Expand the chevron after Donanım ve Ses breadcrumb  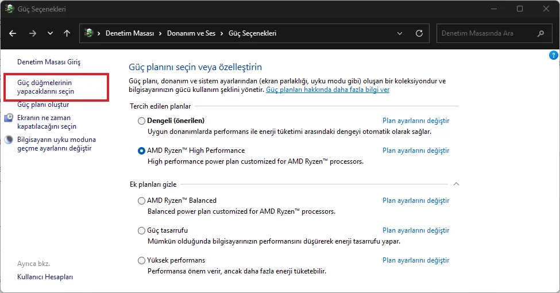coord(222,33)
